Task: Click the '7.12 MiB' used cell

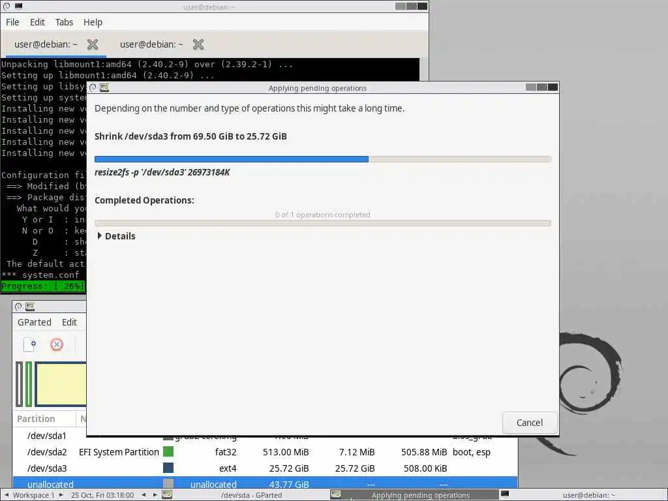Action: pyautogui.click(x=357, y=452)
